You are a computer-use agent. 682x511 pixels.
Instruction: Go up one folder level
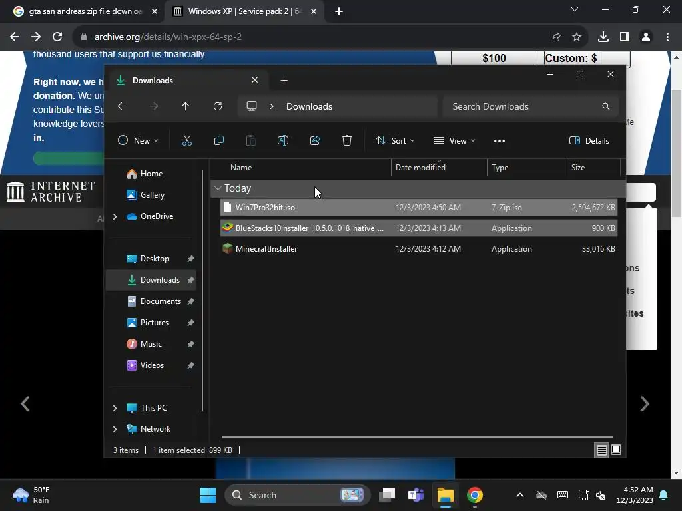pos(186,106)
